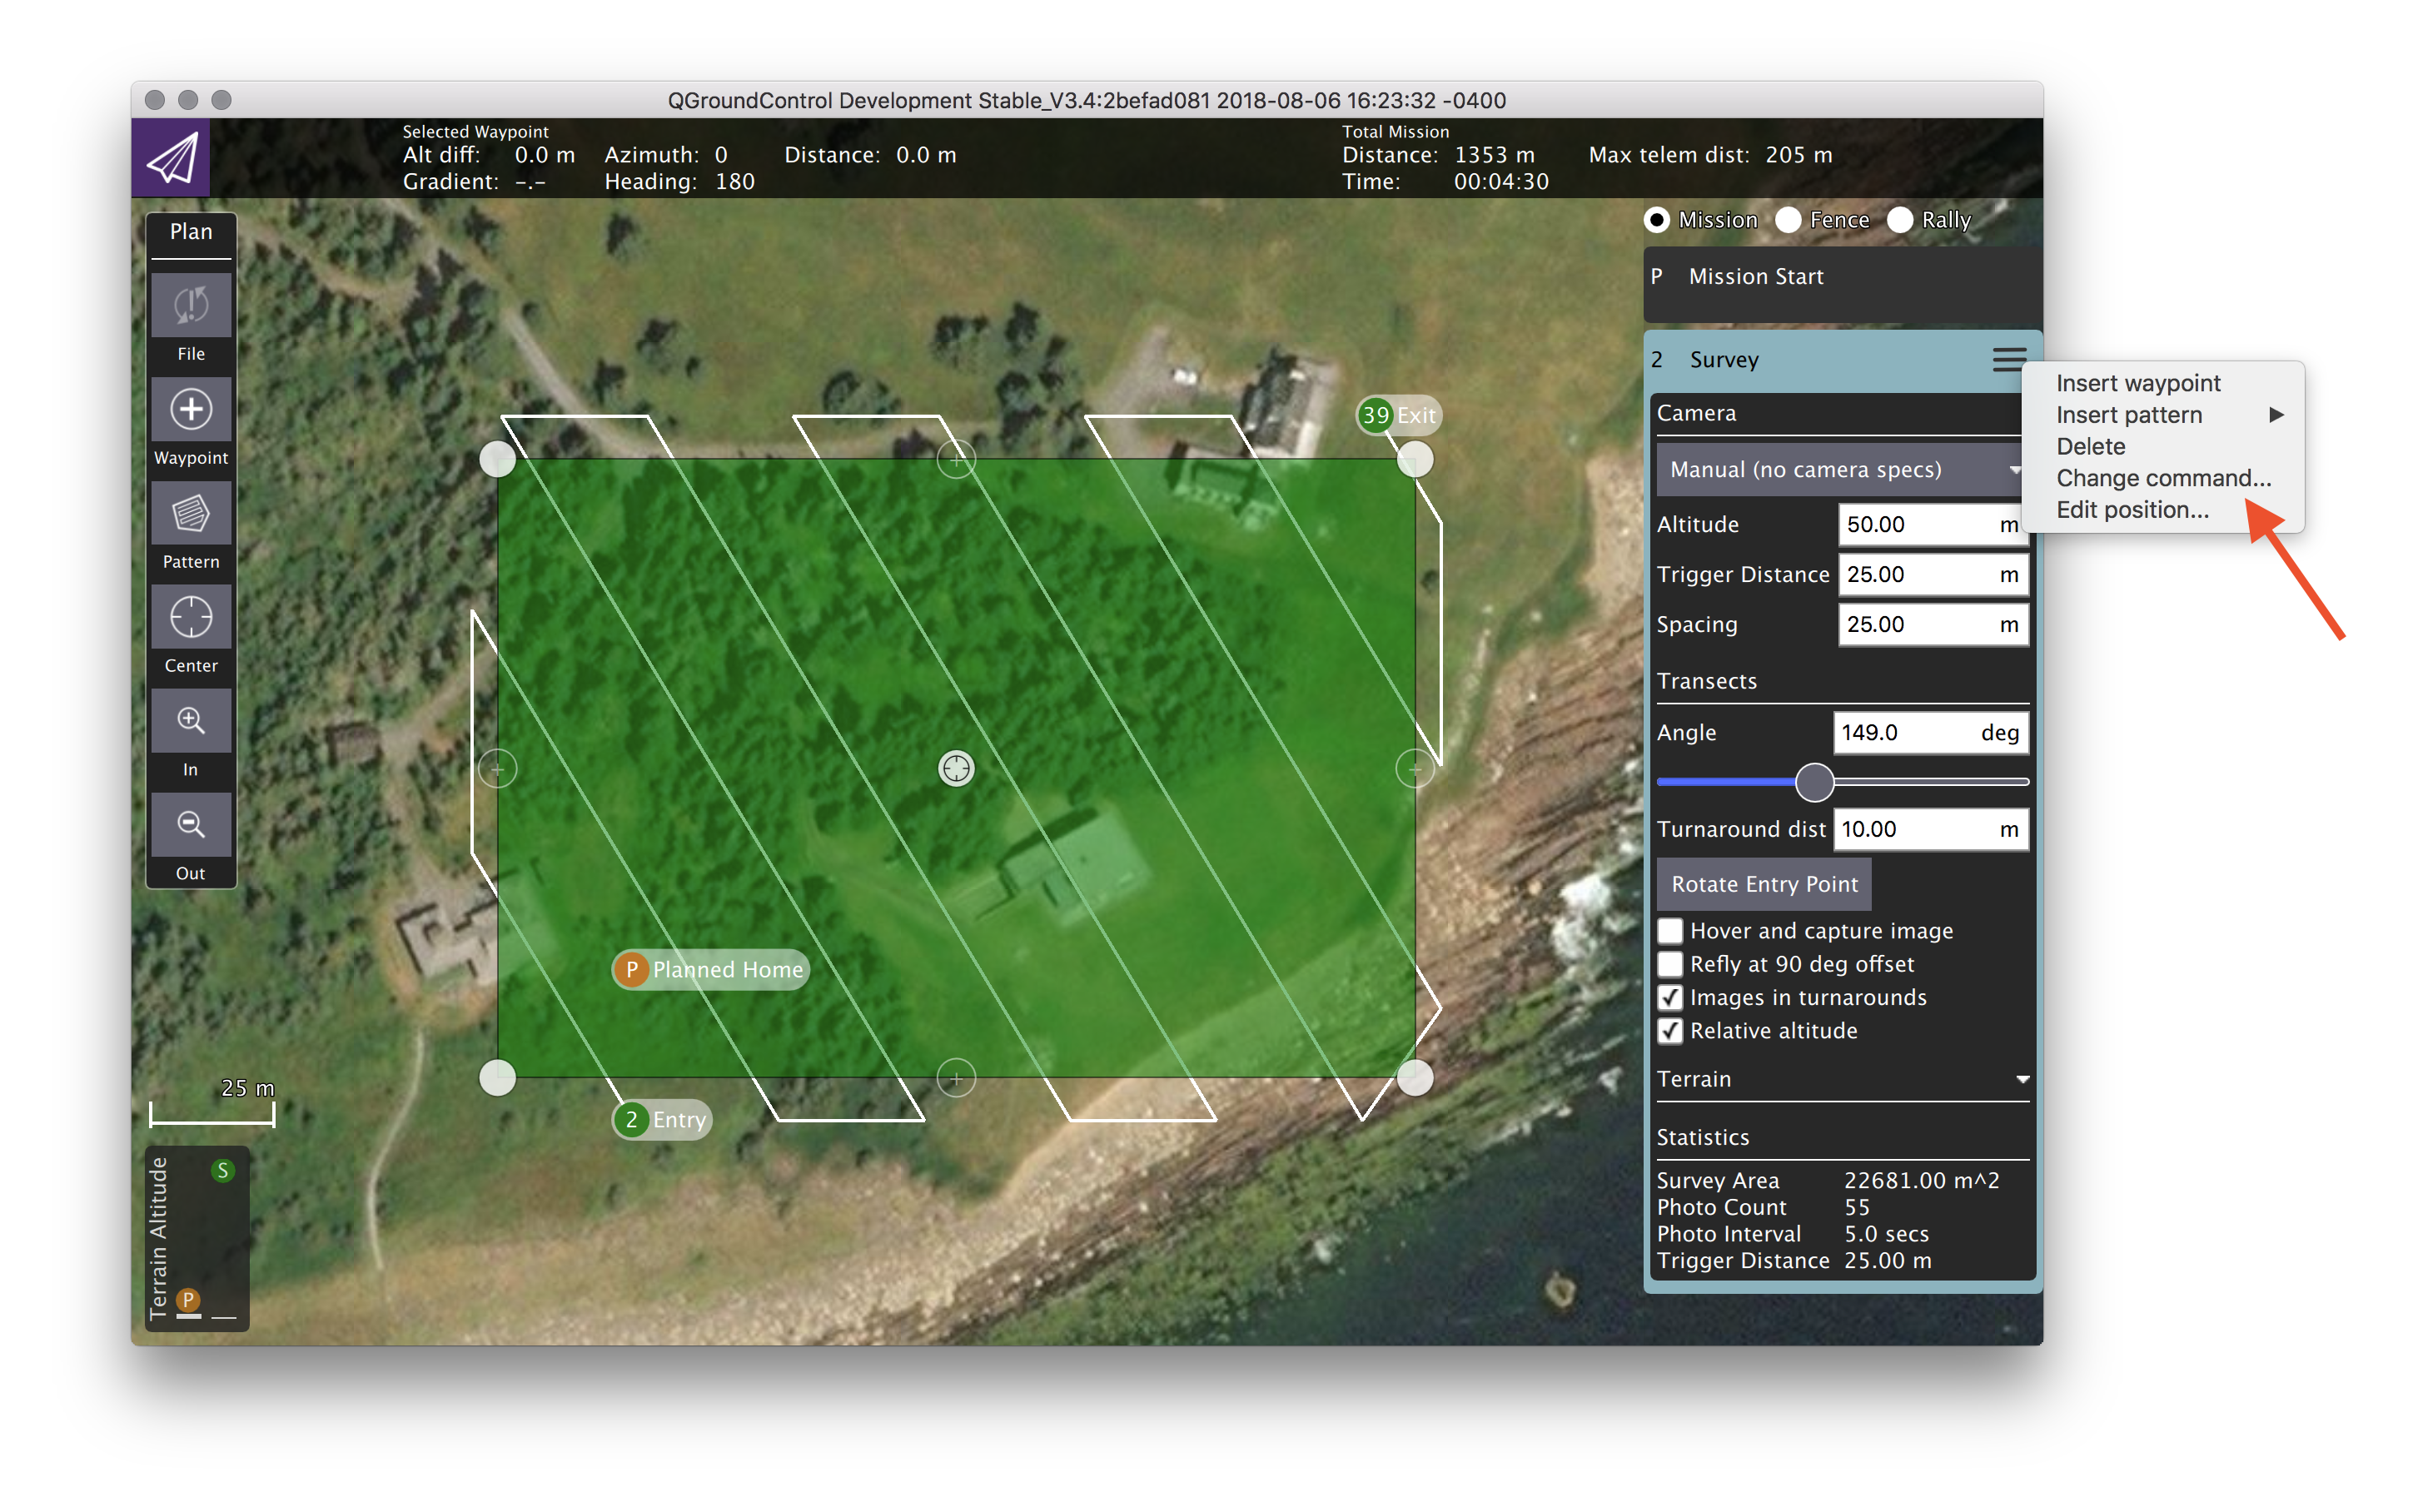Open the Survey item hamburger menu
This screenshot has width=2413, height=1512.
[2008, 359]
